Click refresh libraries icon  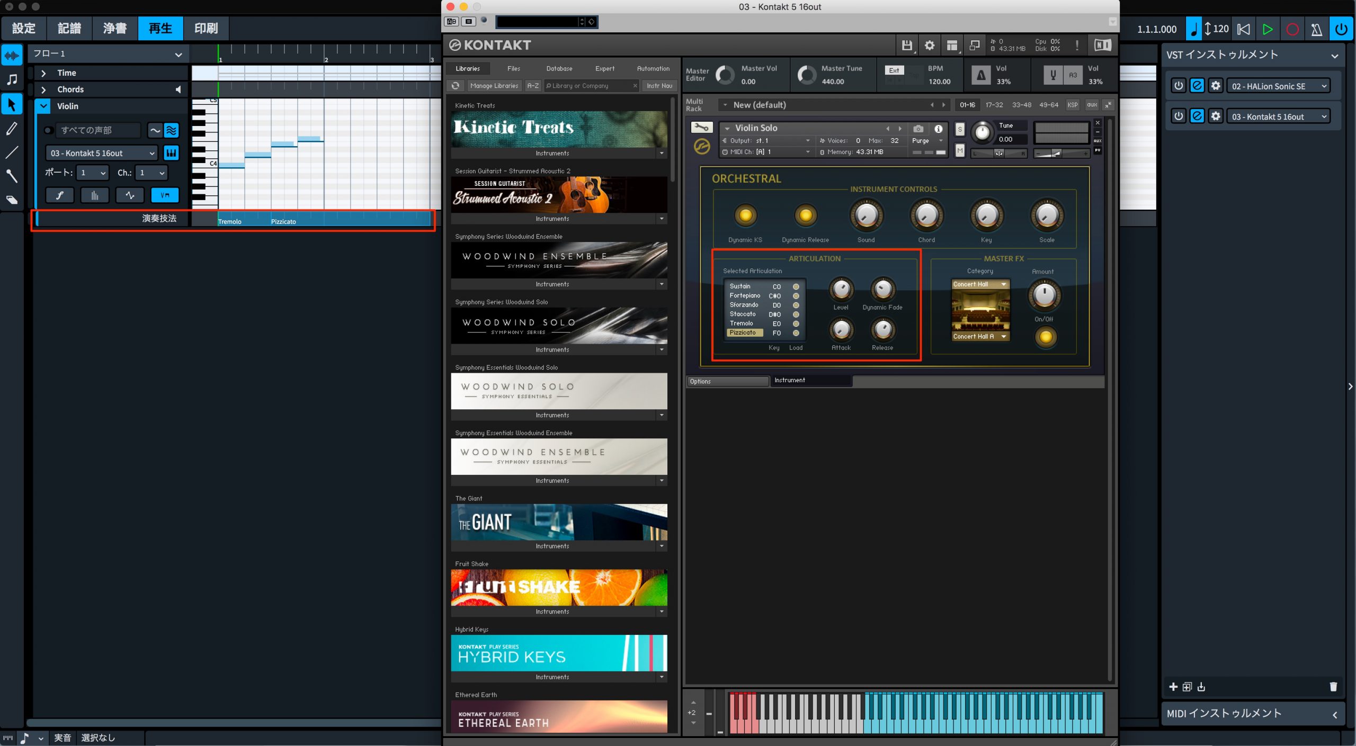456,86
